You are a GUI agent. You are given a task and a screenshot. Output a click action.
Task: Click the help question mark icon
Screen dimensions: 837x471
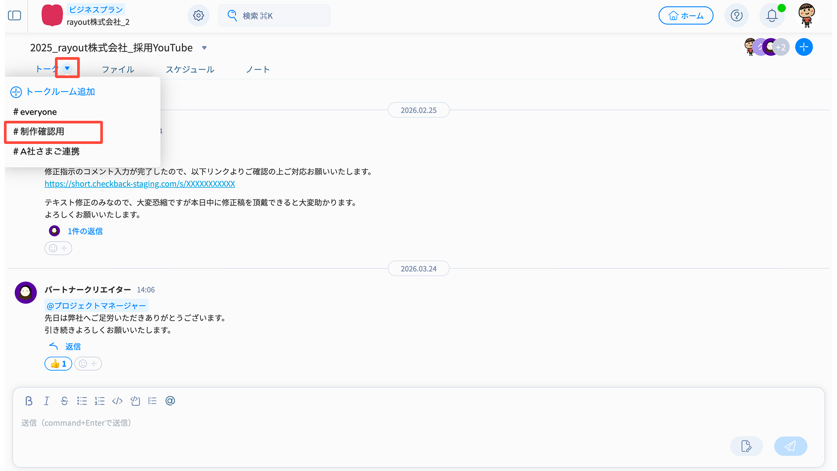(736, 16)
